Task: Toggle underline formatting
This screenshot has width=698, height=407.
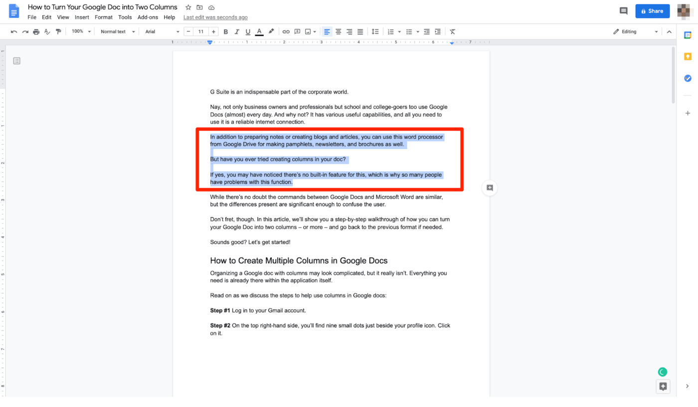Action: 248,31
